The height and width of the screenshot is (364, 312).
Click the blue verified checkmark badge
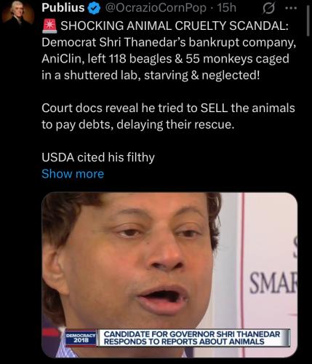[94, 9]
